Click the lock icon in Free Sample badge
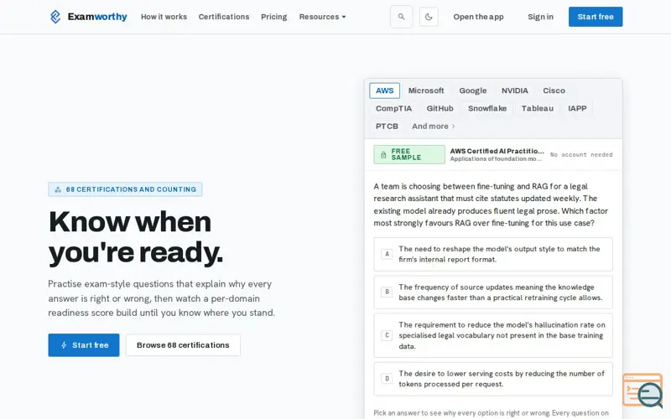This screenshot has width=671, height=419. (x=383, y=155)
